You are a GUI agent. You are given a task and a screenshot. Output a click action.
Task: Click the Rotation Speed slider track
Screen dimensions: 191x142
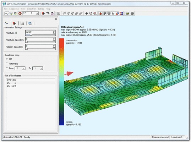click(40, 49)
